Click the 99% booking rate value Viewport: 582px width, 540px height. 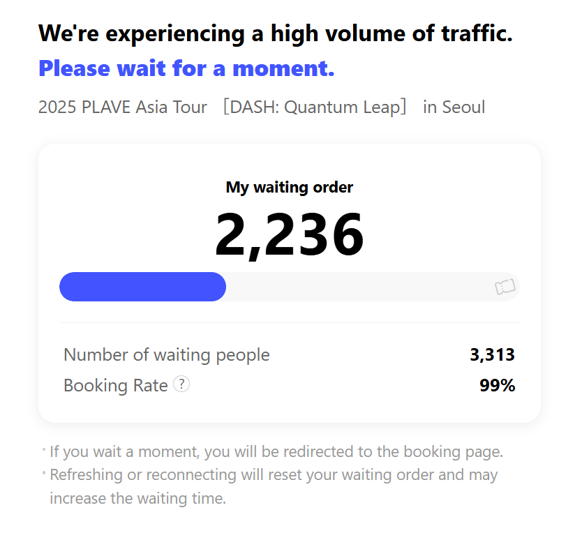pos(497,385)
